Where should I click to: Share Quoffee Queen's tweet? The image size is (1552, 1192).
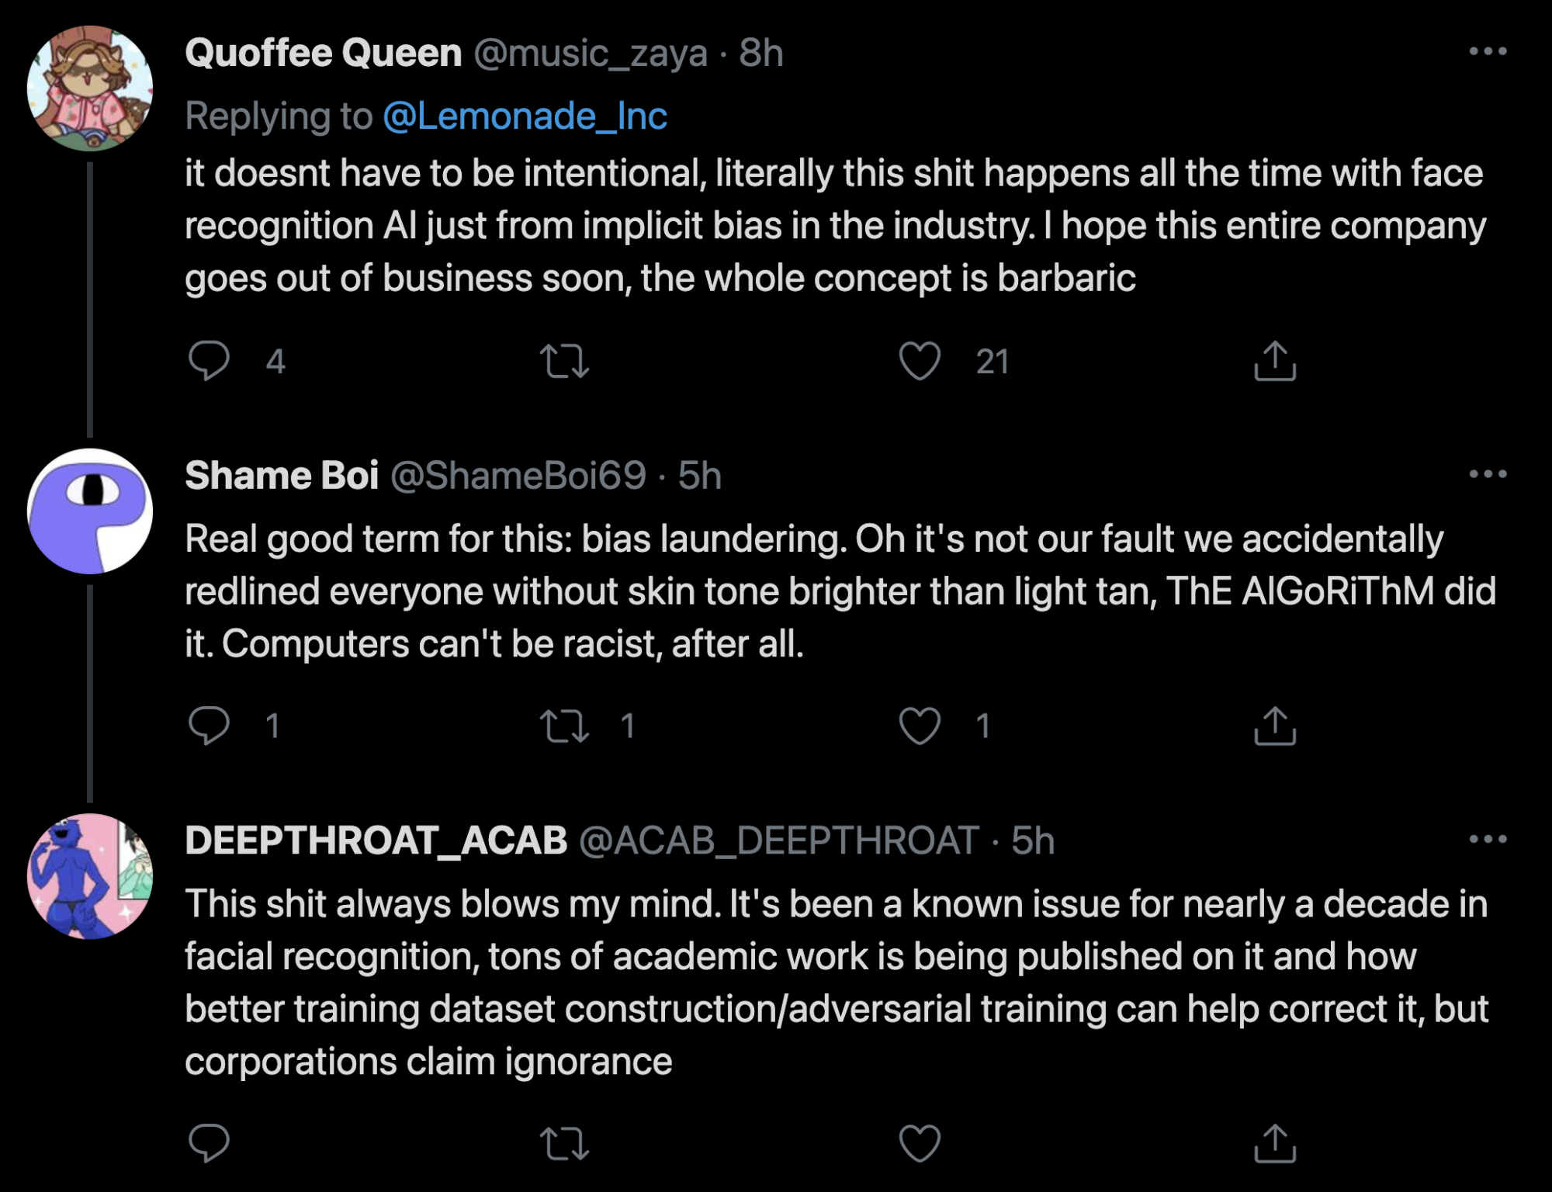[1275, 361]
